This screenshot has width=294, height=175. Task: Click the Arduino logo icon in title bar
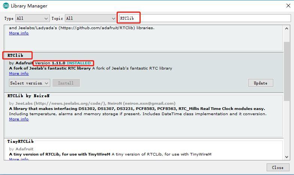pos(6,6)
